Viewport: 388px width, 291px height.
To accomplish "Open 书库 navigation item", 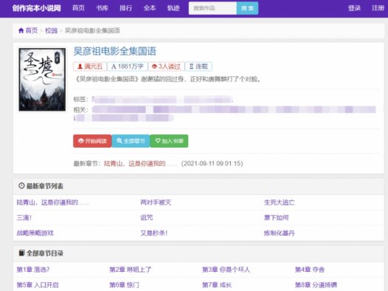I will click(x=102, y=8).
